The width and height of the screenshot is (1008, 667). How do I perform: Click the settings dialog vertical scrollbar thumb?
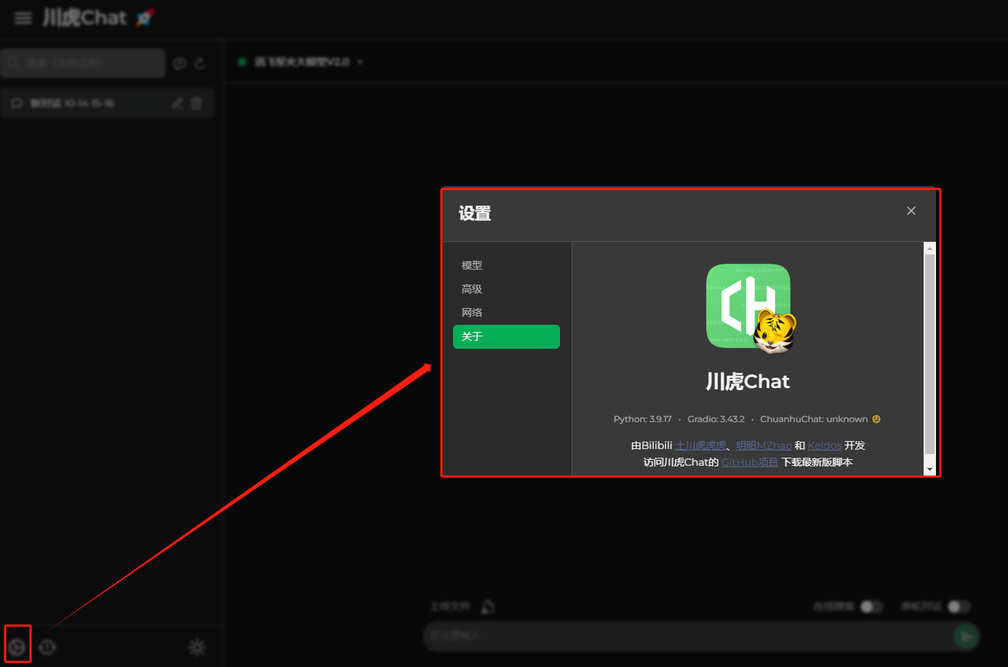tap(929, 354)
